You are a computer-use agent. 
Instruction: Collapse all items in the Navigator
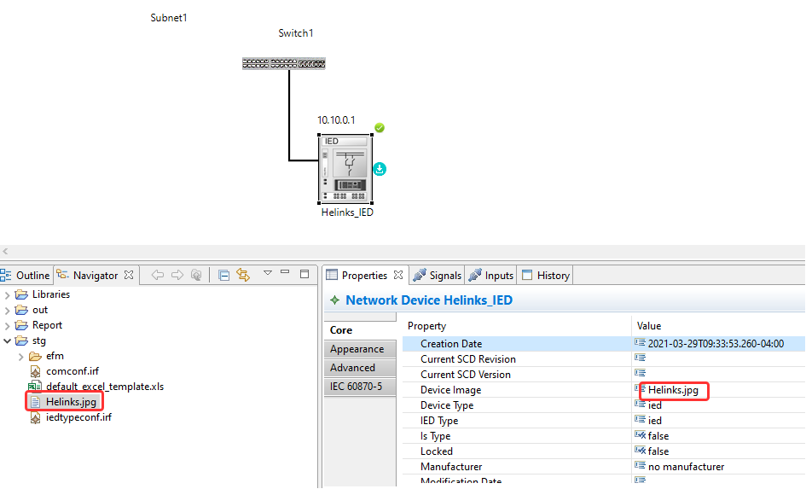[223, 275]
